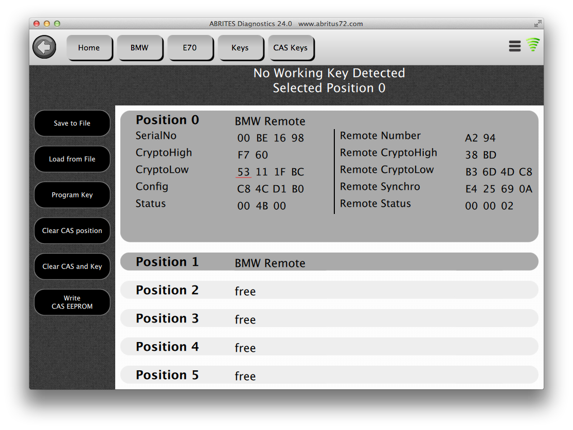Image resolution: width=573 pixels, height=430 pixels.
Task: Click the underlined CryptoLow byte 53
Action: point(244,172)
